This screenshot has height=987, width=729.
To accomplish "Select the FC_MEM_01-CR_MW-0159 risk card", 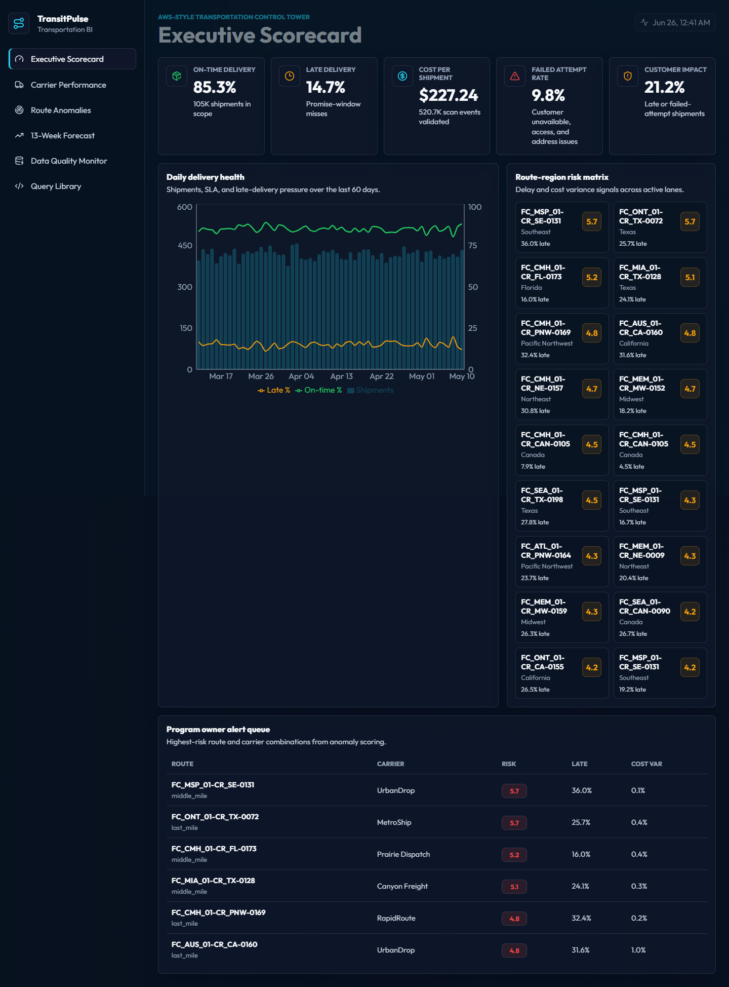I will point(562,617).
